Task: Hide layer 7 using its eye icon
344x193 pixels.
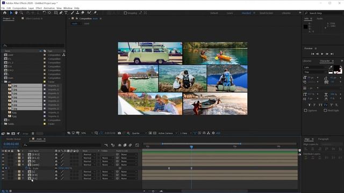Action: coord(3,179)
